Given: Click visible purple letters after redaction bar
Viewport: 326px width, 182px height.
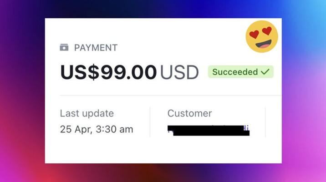Looking at the screenshot, I should [246, 128].
